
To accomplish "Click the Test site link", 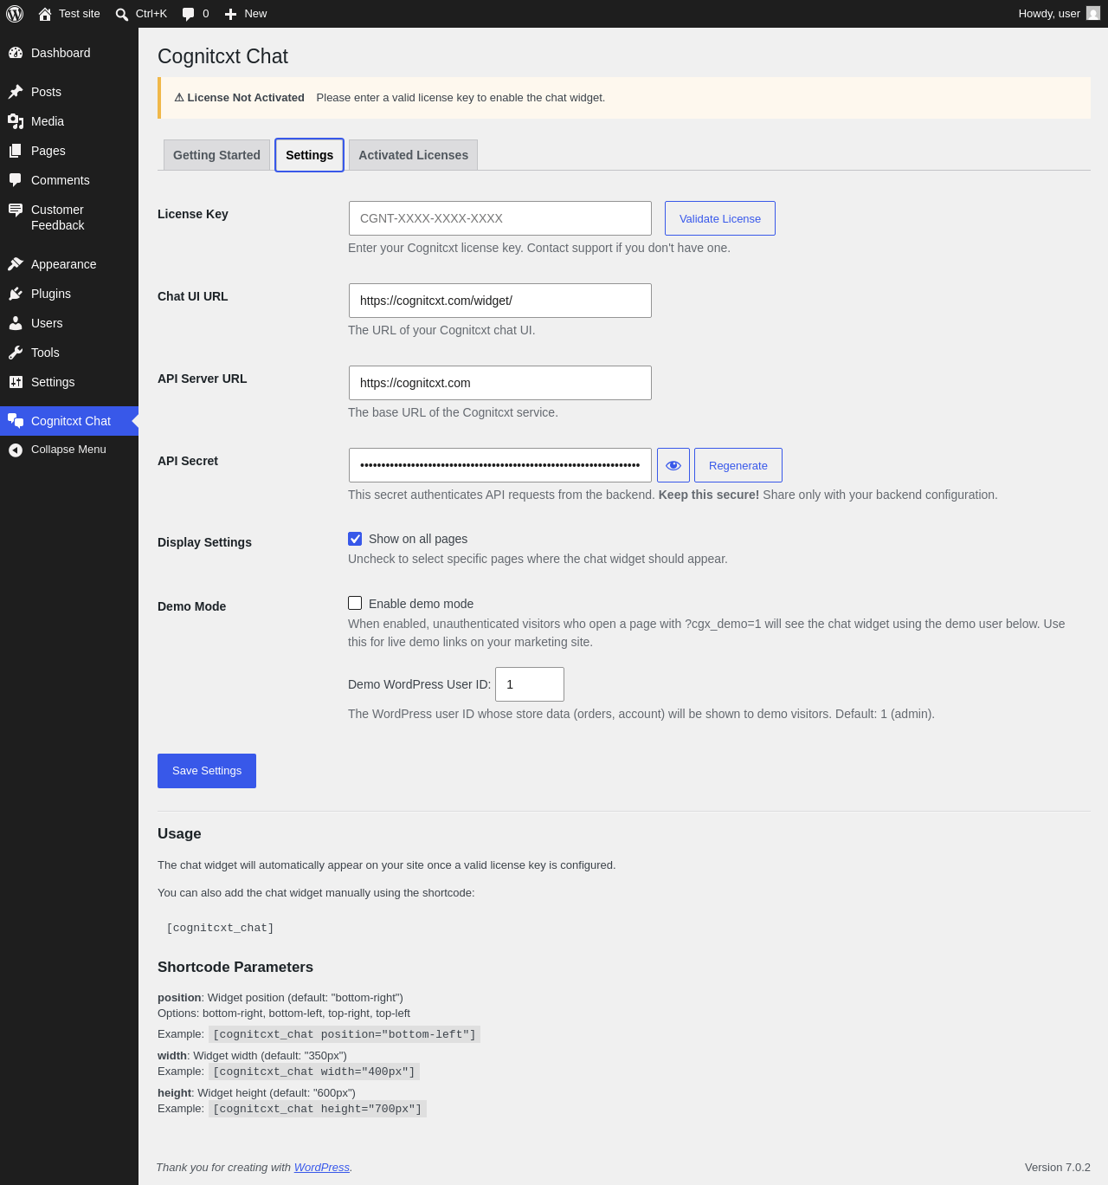I will pyautogui.click(x=69, y=14).
